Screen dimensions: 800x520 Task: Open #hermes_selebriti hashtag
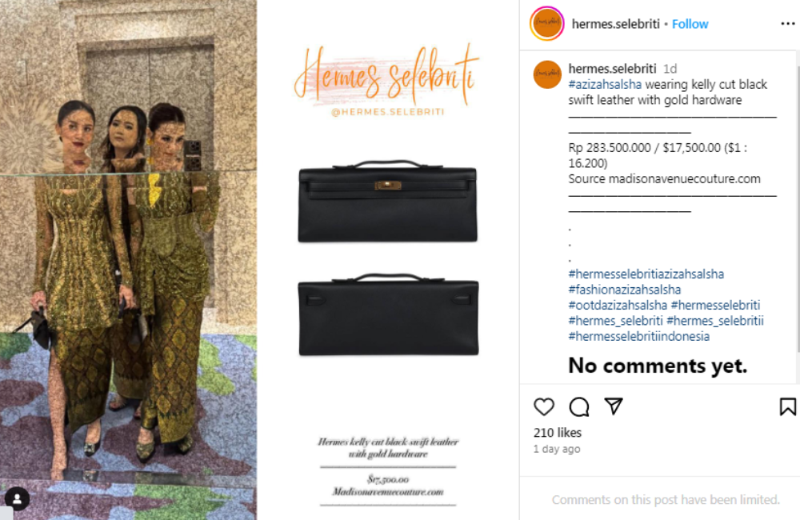[x=615, y=321]
